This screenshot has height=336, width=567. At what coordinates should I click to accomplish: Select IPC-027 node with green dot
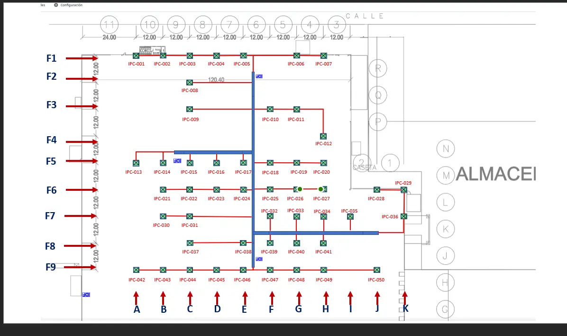tap(323, 189)
